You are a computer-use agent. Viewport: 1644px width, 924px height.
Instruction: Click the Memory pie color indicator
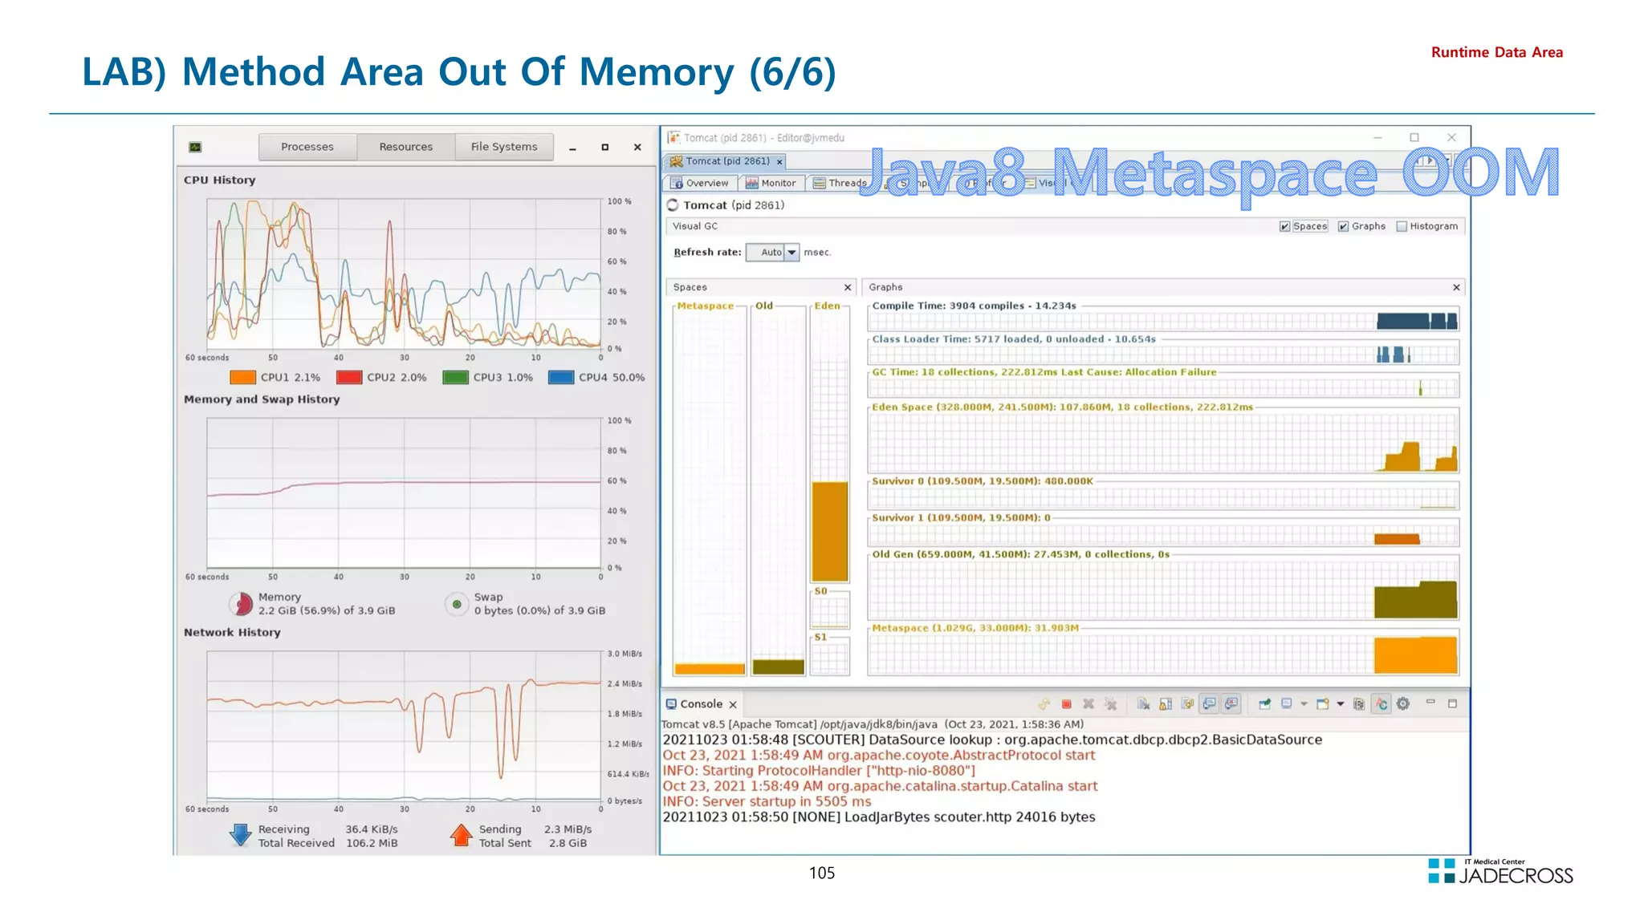[241, 604]
